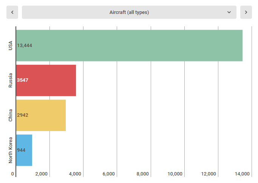The height and width of the screenshot is (183, 258).
Task: Click the 4,000 axis tick label
Action: [x=75, y=174]
